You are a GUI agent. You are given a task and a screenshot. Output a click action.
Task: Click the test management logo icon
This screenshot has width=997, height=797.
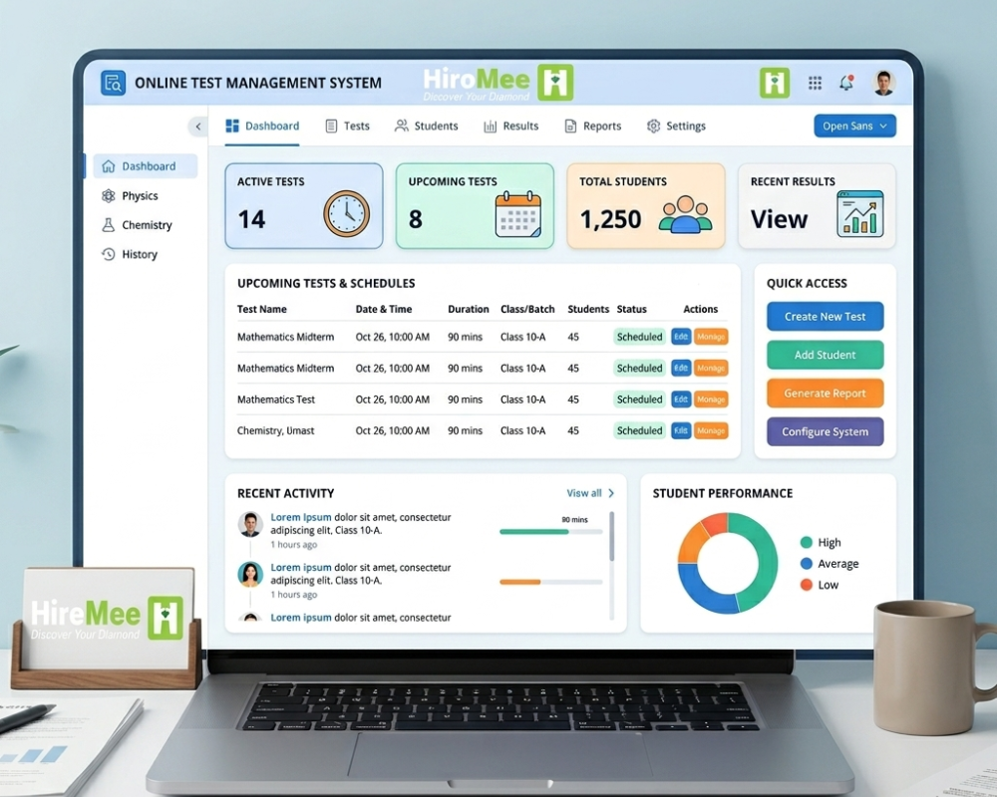(114, 84)
